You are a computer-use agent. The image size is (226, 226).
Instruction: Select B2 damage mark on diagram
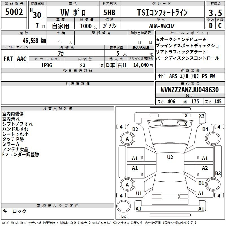coord(135,129)
